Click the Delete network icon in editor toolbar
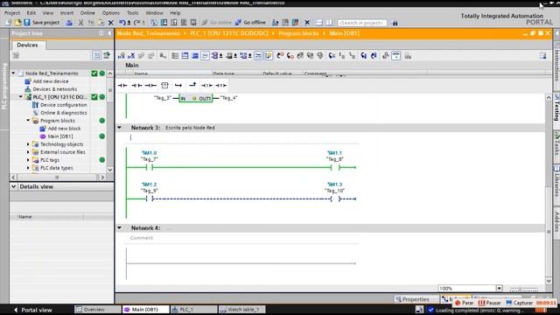560x315 pixels. pyautogui.click(x=131, y=56)
